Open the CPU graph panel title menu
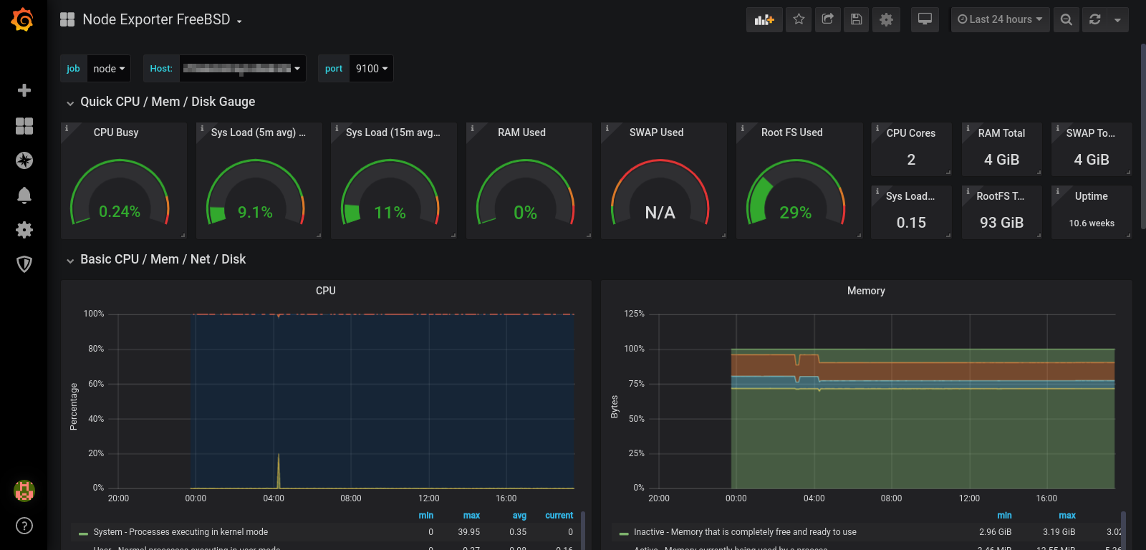Viewport: 1146px width, 550px height. click(326, 291)
